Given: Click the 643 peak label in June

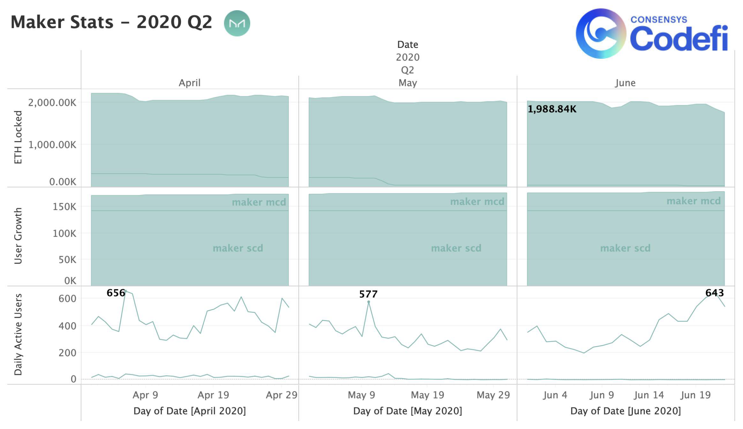Looking at the screenshot, I should tap(714, 293).
